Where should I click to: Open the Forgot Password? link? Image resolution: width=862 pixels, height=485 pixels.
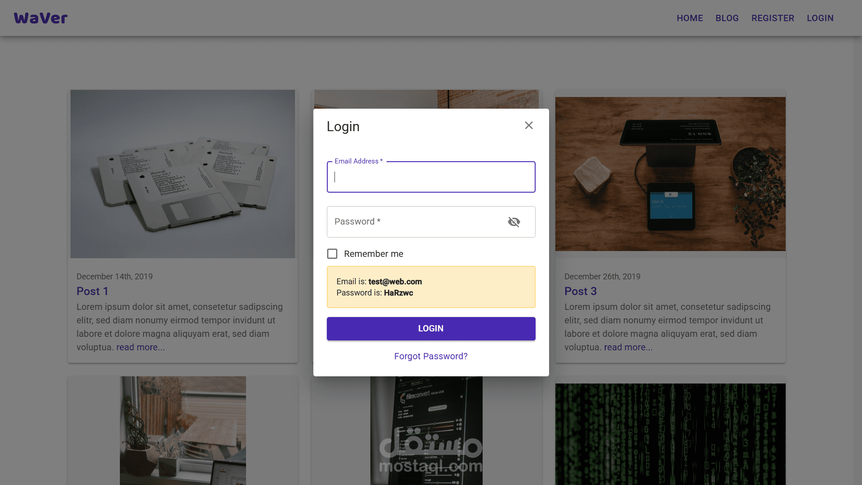click(x=431, y=356)
